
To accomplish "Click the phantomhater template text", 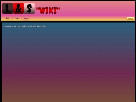I will pos(25,26).
